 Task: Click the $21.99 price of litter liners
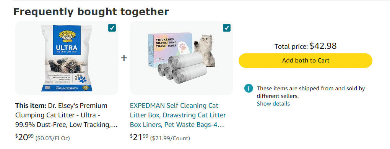tap(139, 137)
